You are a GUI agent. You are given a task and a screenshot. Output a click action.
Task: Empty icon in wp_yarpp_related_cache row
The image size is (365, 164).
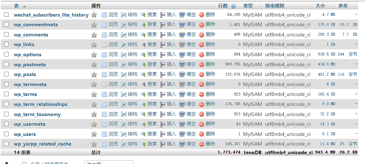point(182,144)
